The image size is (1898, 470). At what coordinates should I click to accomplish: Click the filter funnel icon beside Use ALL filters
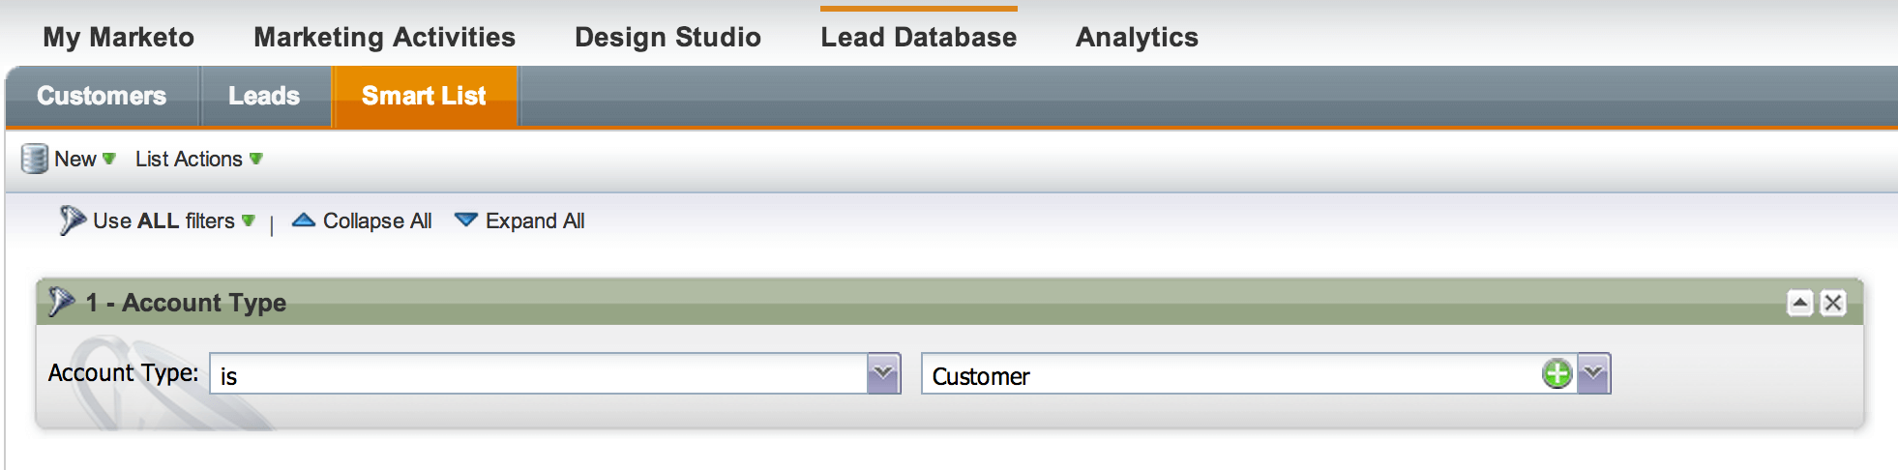click(72, 220)
